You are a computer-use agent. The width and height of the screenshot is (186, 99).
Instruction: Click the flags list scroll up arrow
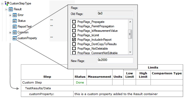[x=130, y=22]
